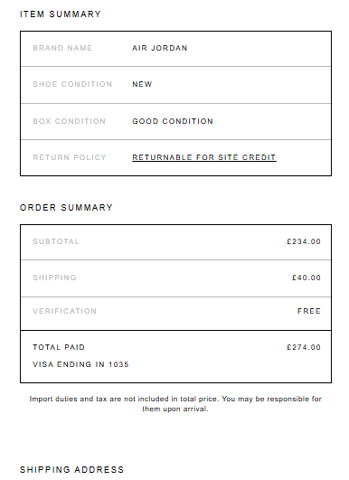Screen dimensions: 349x480
Task: Select the £274.00 total paid amount
Action: click(x=304, y=347)
